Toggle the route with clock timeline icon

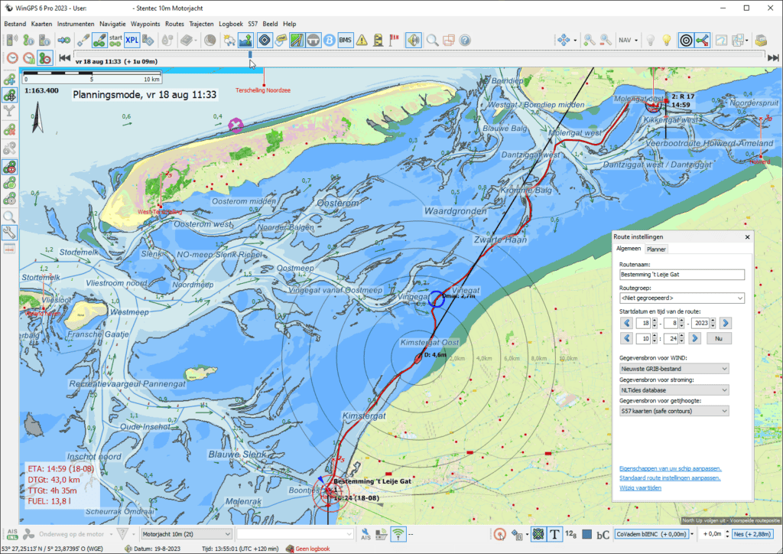pyautogui.click(x=45, y=58)
